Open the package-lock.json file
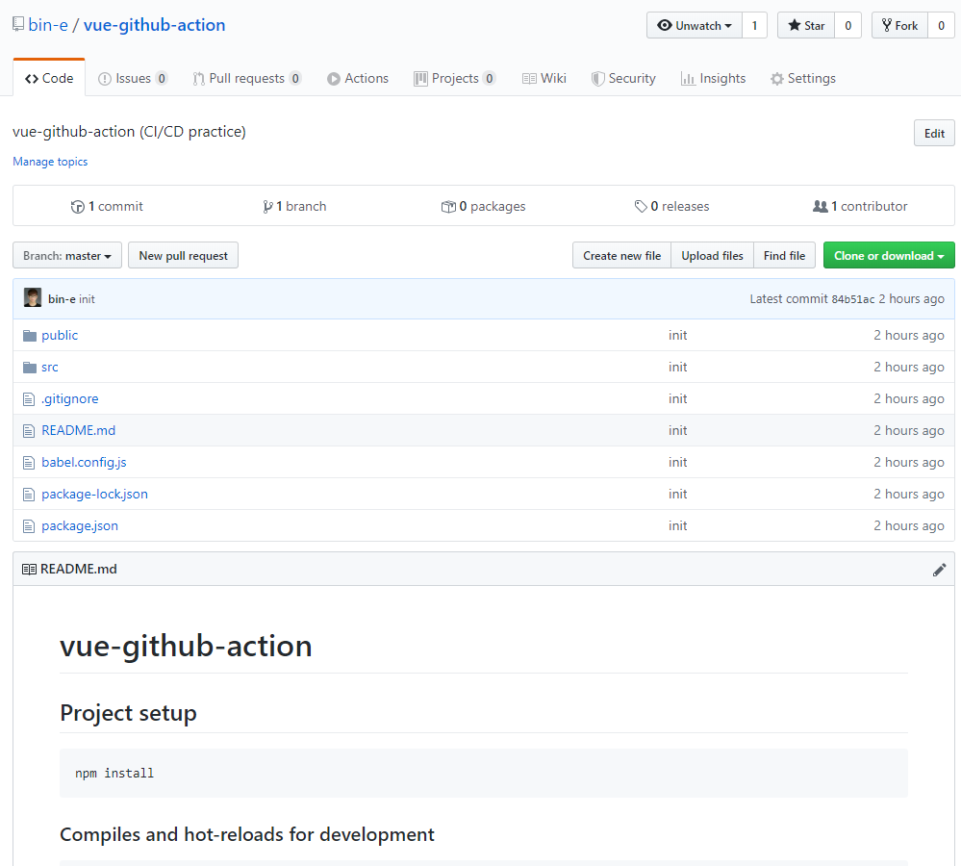This screenshot has height=866, width=961. pos(94,494)
